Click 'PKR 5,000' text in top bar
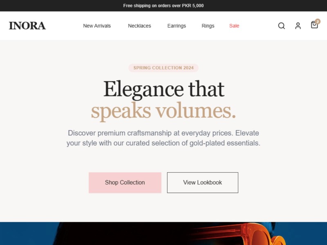Image resolution: width=327 pixels, height=245 pixels. [x=193, y=6]
